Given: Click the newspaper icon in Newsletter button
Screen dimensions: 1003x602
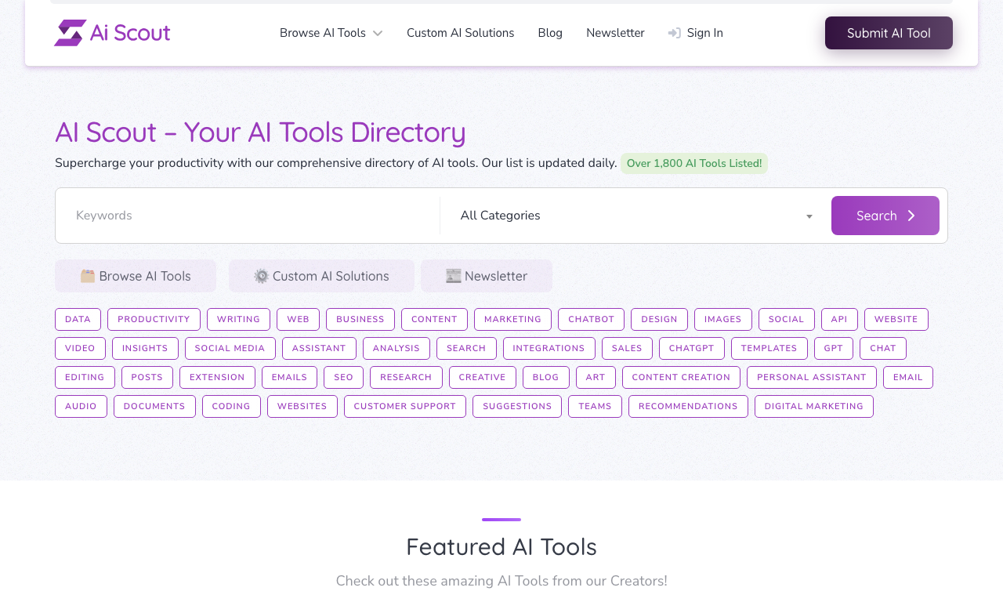Looking at the screenshot, I should coord(454,276).
